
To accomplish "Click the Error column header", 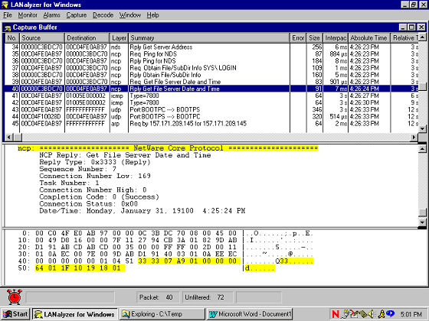I will click(298, 38).
